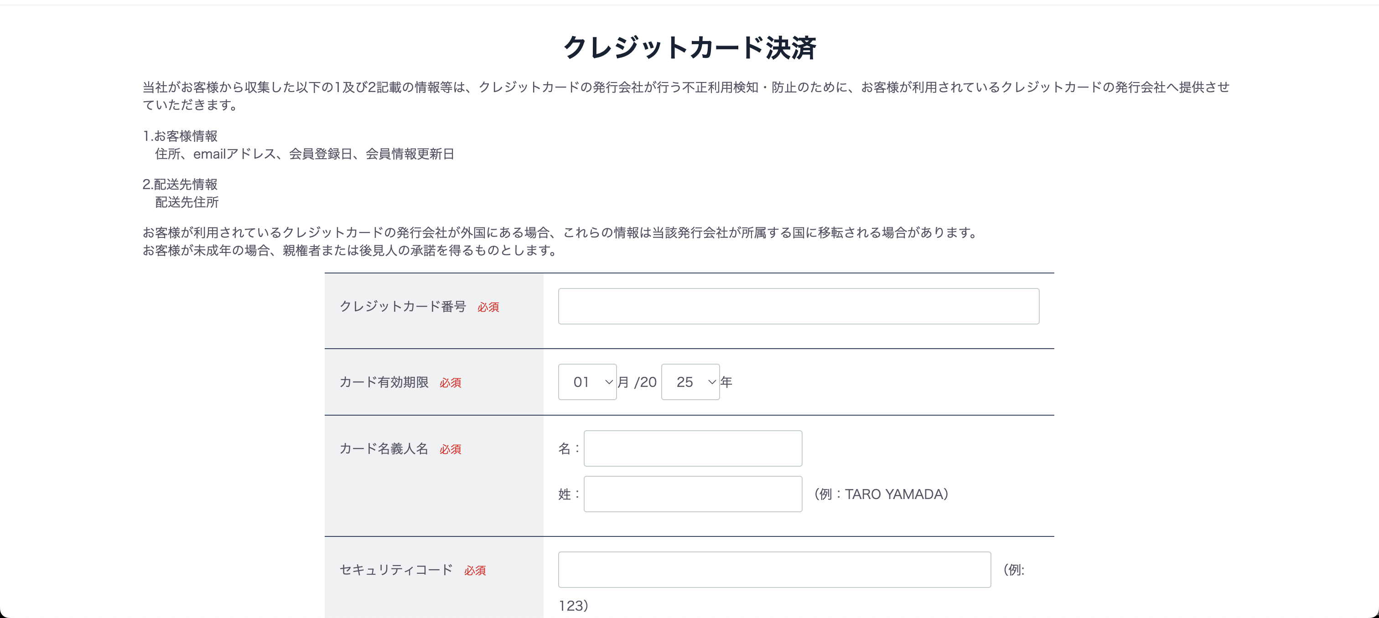Screen dimensions: 1379x618
Task: Click the 2.配送先情報 section text
Action: (181, 185)
